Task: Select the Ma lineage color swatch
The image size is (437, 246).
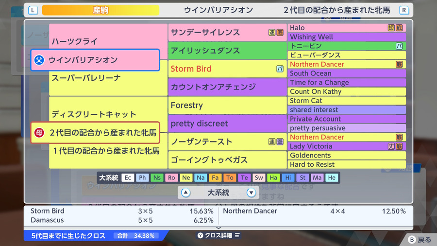Action: 317,177
